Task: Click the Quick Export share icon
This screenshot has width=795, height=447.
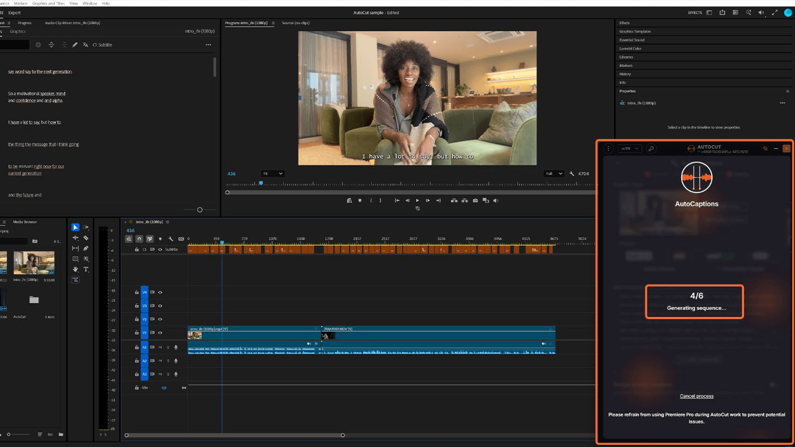Action: (x=722, y=12)
